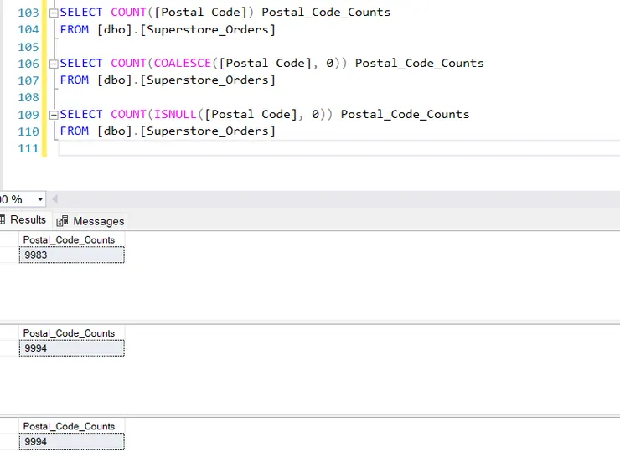The width and height of the screenshot is (620, 468).
Task: Collapse the SELECT block at line 103
Action: coord(54,13)
